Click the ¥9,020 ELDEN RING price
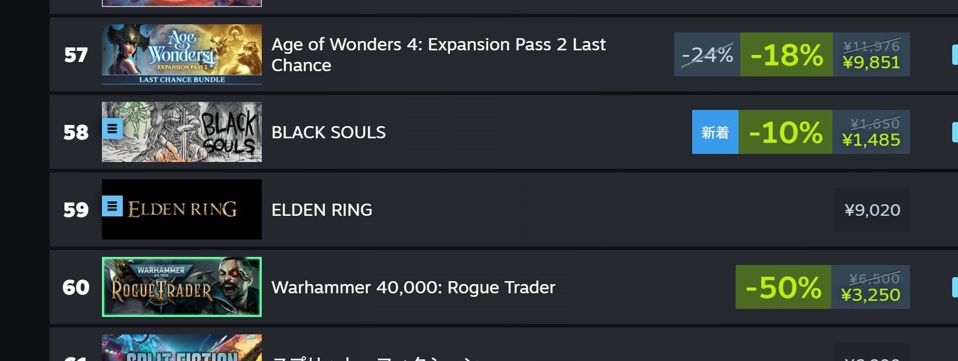Screen dimensions: 958x361 [872, 210]
